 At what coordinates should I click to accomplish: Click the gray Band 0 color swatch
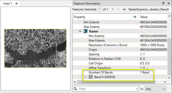pyautogui.click(x=91, y=77)
